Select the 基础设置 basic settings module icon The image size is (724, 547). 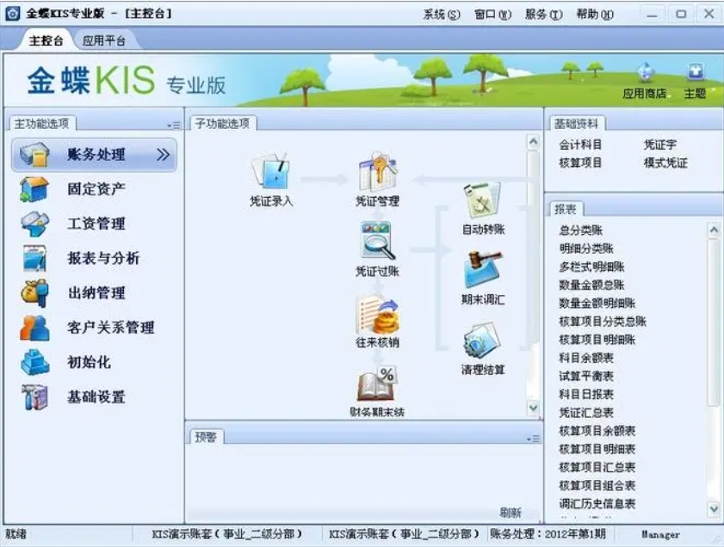coord(34,396)
